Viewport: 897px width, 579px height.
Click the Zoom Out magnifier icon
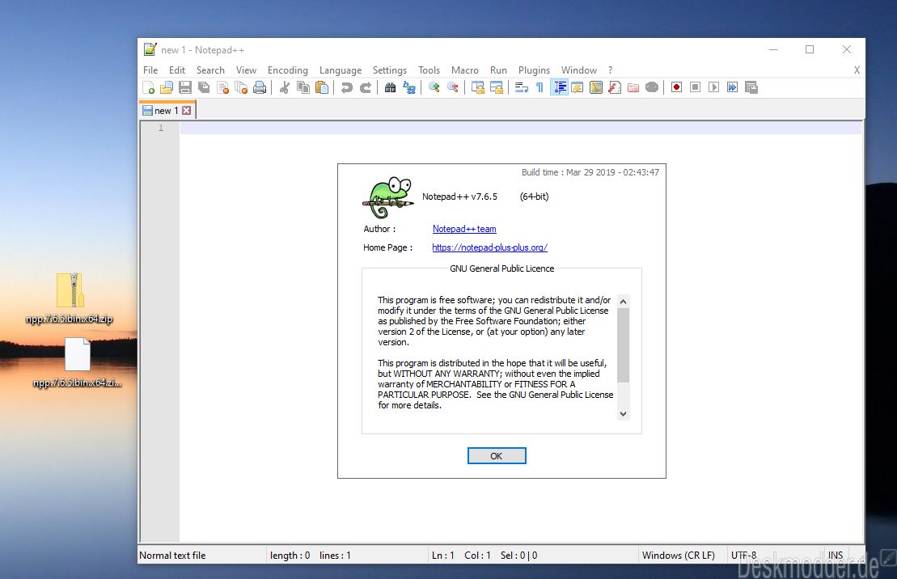[452, 87]
